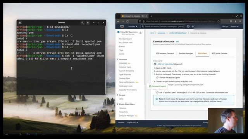Click the AWS services search field
Screen dimensions: 248x139
[163, 27]
